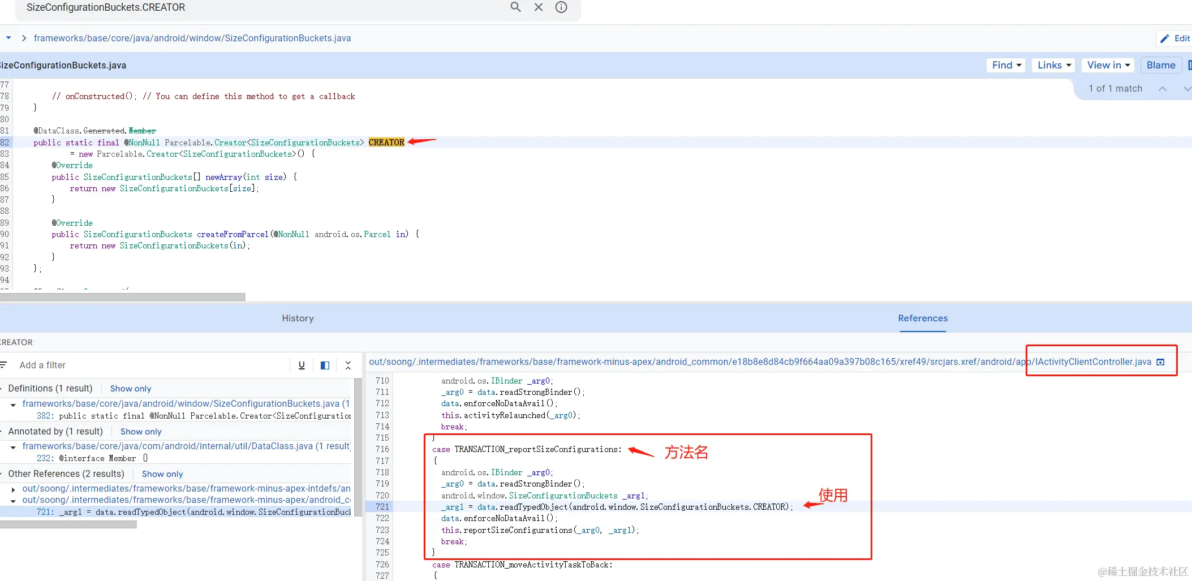Clear the search box with the X icon
Viewport: 1192px width, 581px height.
point(539,7)
